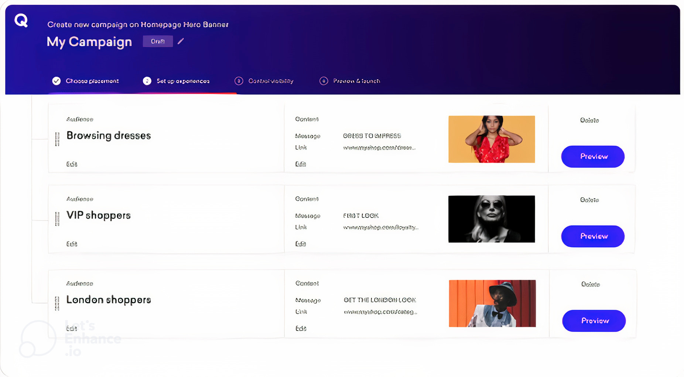The image size is (684, 377).
Task: Click the Draft status badge
Action: coord(158,41)
